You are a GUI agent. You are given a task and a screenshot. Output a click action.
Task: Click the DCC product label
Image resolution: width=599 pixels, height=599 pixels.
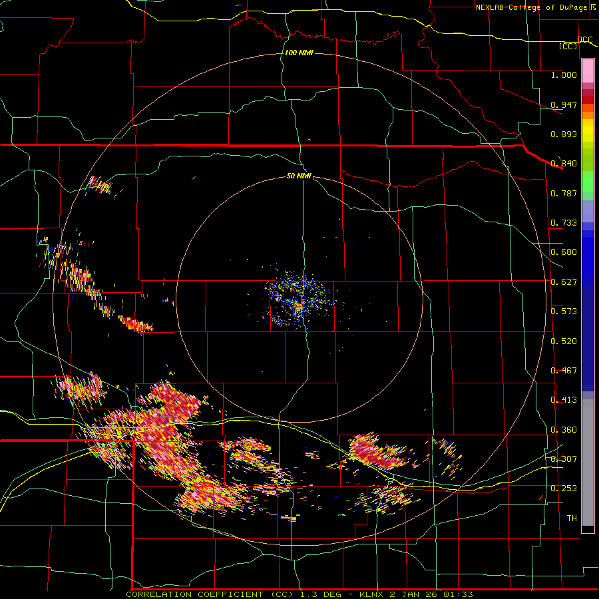tap(585, 40)
